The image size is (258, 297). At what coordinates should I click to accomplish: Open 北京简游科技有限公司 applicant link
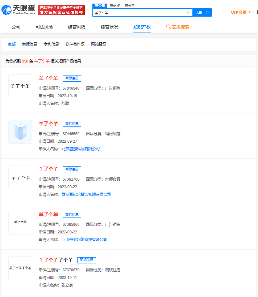tap(80, 149)
